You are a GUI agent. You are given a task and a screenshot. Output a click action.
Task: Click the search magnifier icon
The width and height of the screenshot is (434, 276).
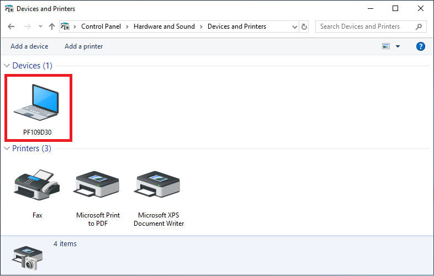419,26
